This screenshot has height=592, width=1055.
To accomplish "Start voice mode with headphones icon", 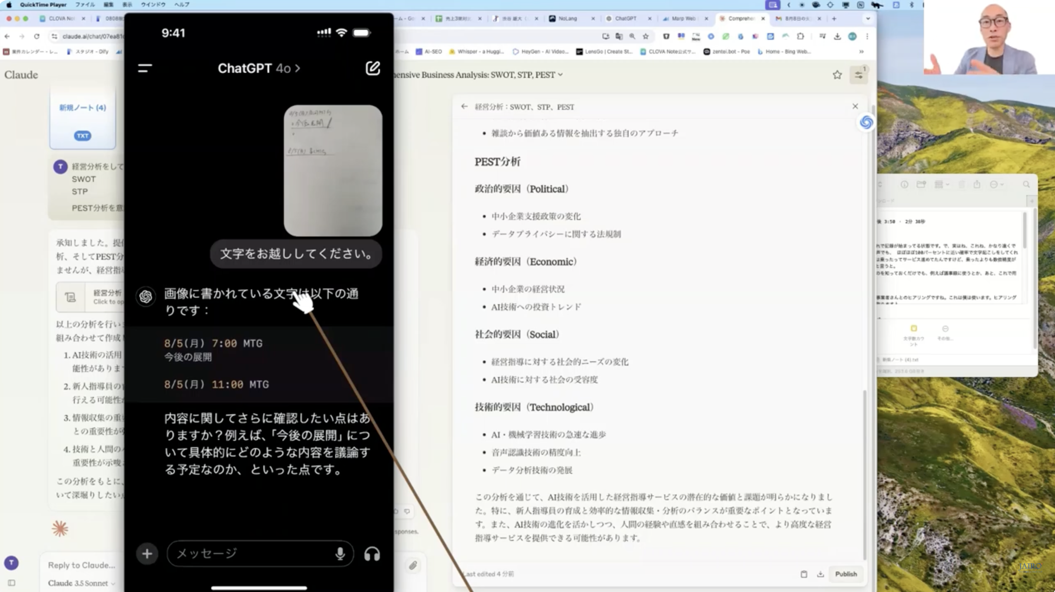I will coord(372,554).
